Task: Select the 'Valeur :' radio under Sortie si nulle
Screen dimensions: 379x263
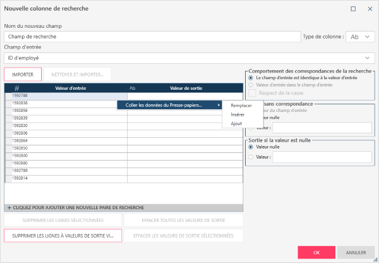Action: tap(251, 156)
